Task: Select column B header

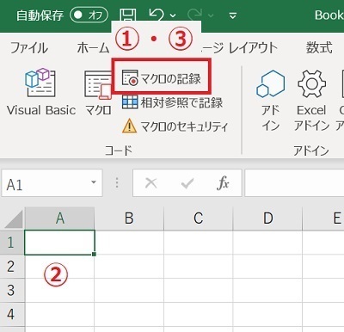Action: tap(129, 218)
